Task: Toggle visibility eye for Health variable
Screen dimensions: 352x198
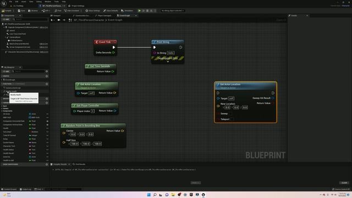Action: (47, 128)
